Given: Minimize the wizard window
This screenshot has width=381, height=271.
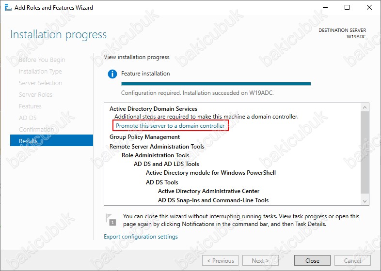Looking at the screenshot, I should 325,8.
